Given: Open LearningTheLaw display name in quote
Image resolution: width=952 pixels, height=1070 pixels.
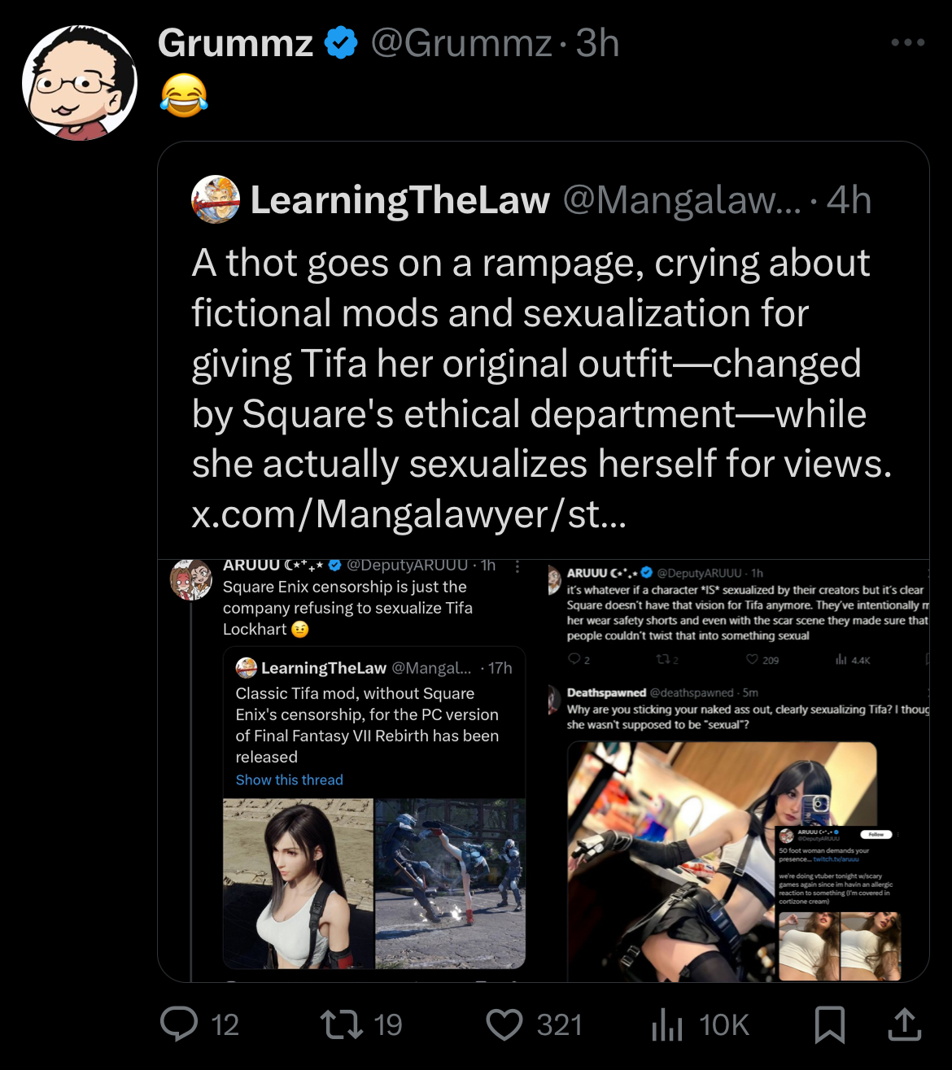Looking at the screenshot, I should pos(400,200).
